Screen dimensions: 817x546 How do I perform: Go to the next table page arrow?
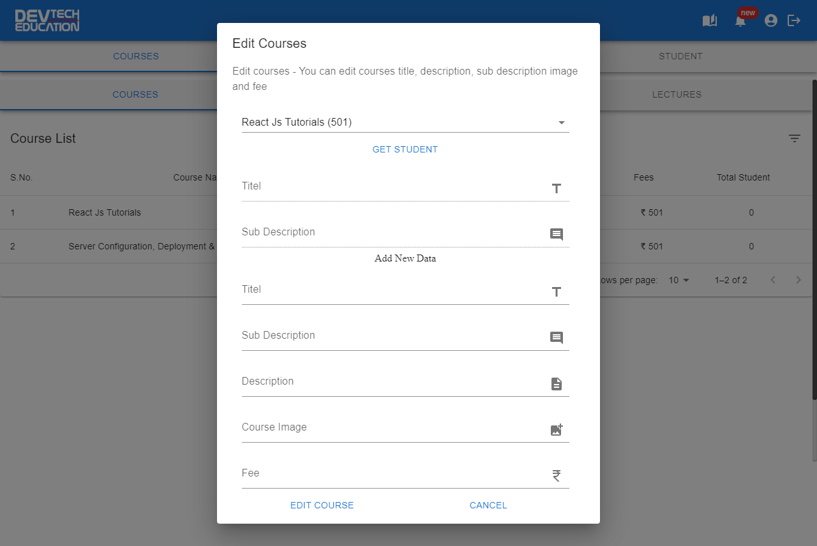[798, 280]
